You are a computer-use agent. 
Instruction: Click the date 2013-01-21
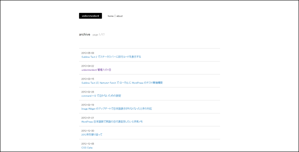click(x=88, y=118)
